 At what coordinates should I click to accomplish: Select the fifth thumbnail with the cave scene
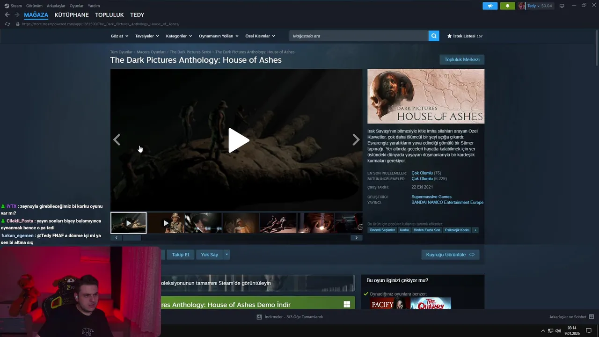pos(278,223)
